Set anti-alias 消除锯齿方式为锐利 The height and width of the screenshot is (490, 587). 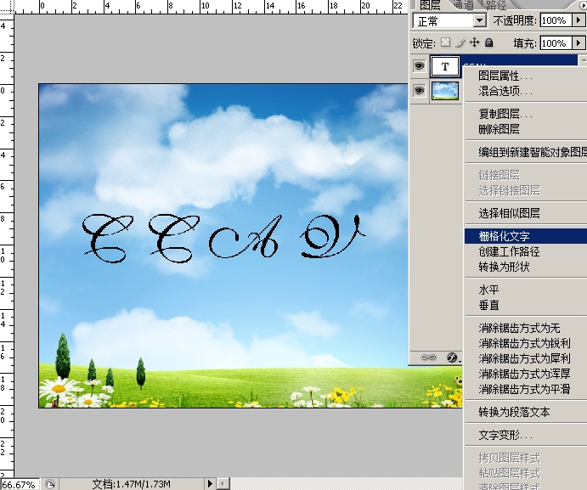pyautogui.click(x=524, y=343)
